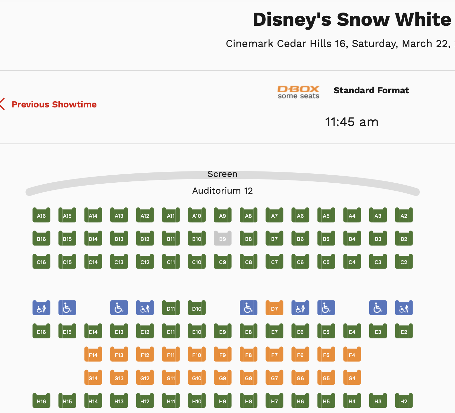Screen dimensions: 455x413
Task: Select companion seat directly above E2
Action: tap(404, 308)
